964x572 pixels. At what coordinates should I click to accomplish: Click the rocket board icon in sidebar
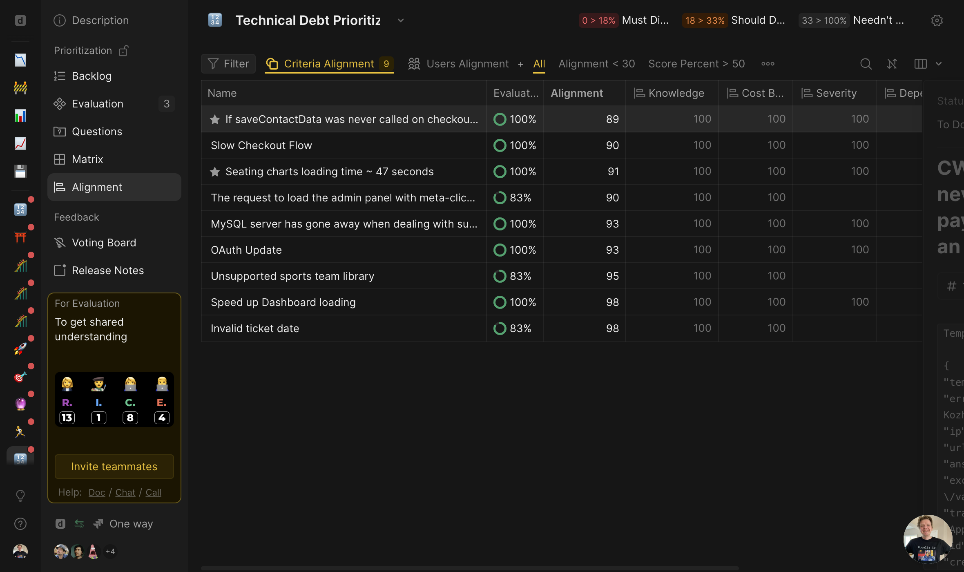(x=20, y=349)
